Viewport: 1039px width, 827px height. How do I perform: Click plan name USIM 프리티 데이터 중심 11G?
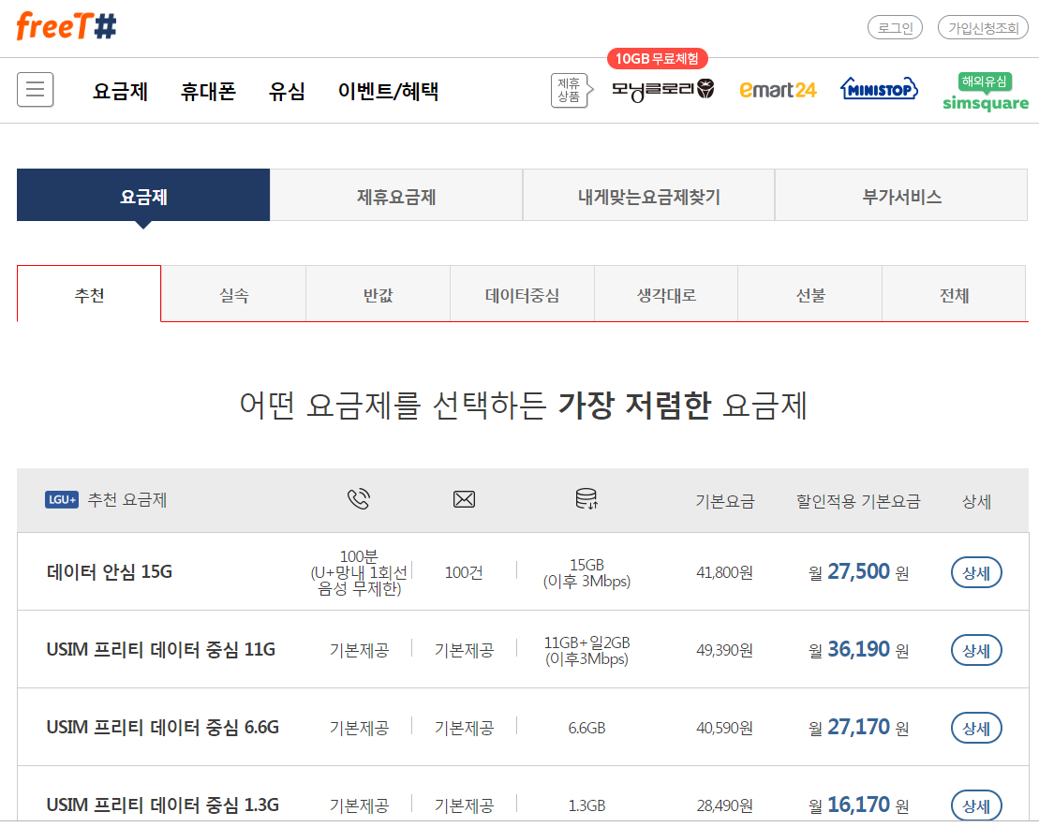pos(161,649)
